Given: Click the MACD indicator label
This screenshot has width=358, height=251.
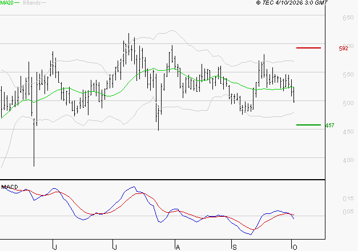Looking at the screenshot, I should coord(10,187).
